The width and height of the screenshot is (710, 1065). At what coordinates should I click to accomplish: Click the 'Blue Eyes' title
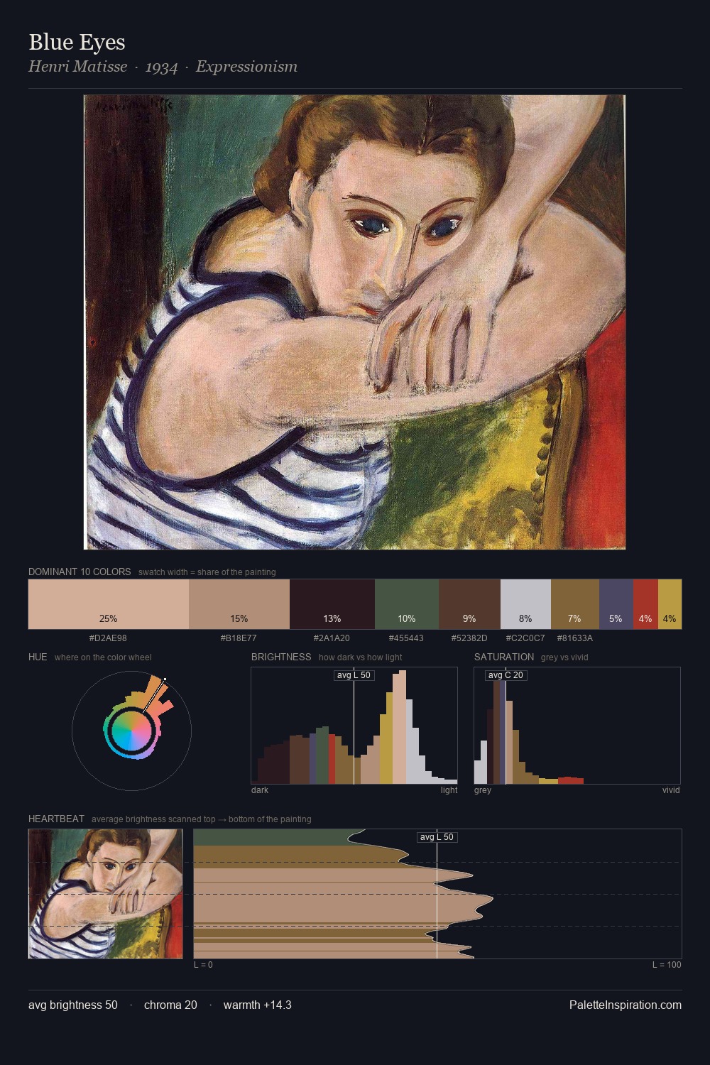pos(77,43)
